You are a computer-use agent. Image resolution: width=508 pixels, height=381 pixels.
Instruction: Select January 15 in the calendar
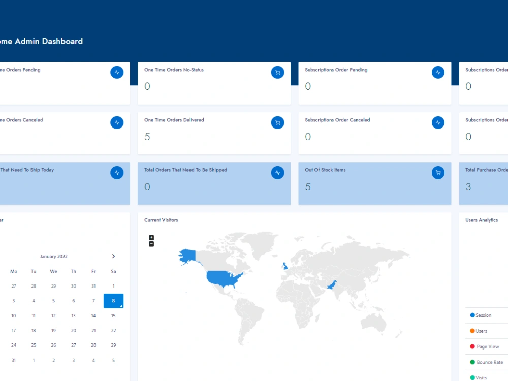click(113, 315)
